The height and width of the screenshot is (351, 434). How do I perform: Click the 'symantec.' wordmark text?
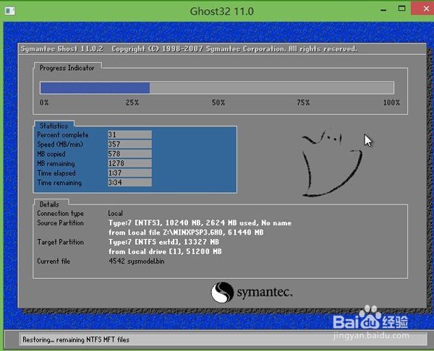click(265, 292)
